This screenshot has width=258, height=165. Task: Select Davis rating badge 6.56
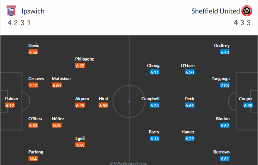33,52
